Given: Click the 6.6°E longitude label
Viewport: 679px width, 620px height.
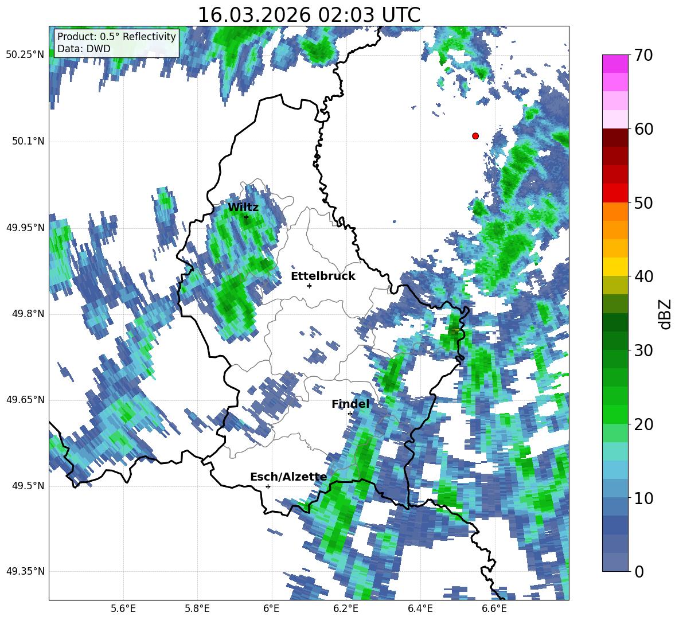Looking at the screenshot, I should [494, 609].
